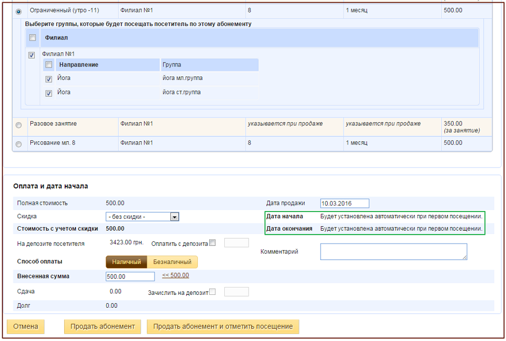The width and height of the screenshot is (506, 341).
Task: Click the 'Оплата и дата начала' heading
Action: (51, 186)
